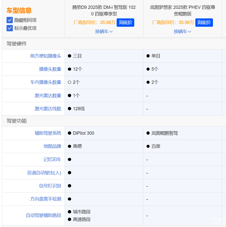Uncheck the 标示最优项 option

(x=10, y=28)
